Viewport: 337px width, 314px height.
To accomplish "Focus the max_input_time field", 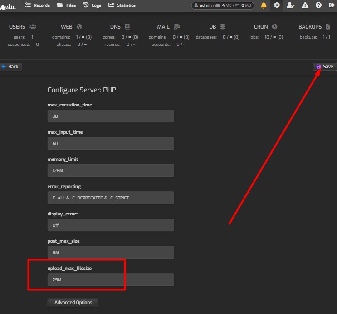I will point(111,143).
